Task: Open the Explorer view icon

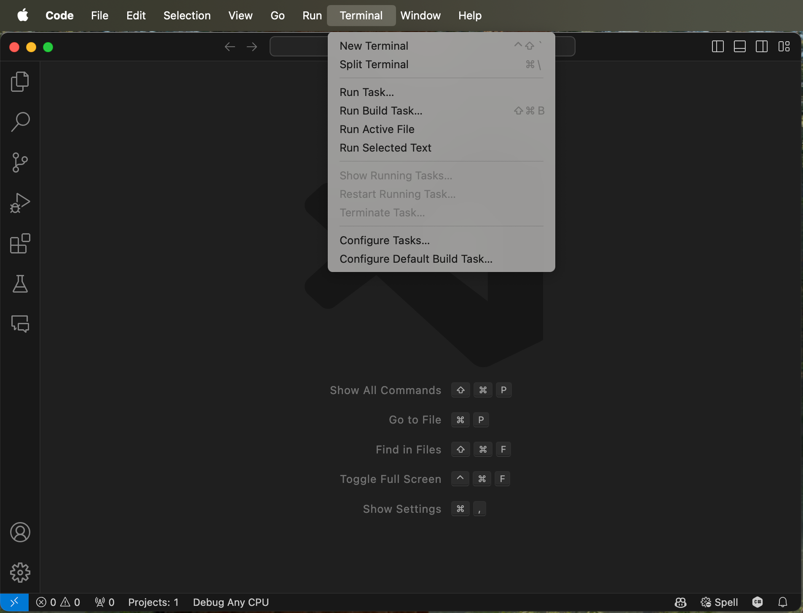Action: click(20, 82)
